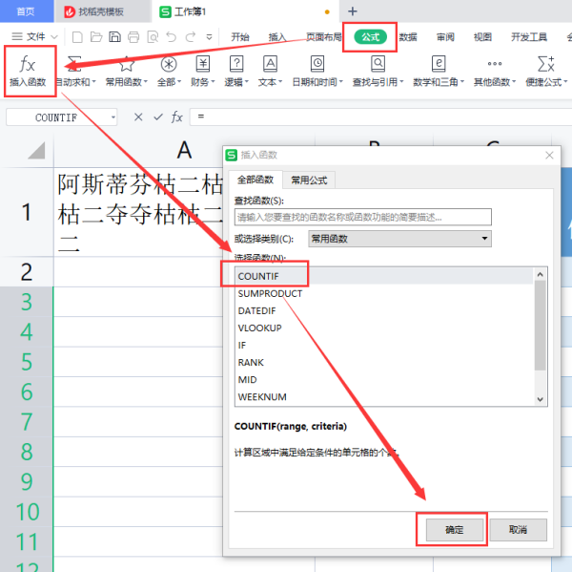Select the 全部函数 dialog tab

click(255, 180)
